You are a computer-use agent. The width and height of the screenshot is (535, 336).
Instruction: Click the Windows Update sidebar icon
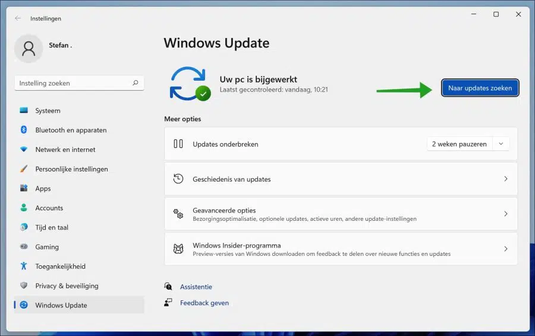(x=24, y=305)
